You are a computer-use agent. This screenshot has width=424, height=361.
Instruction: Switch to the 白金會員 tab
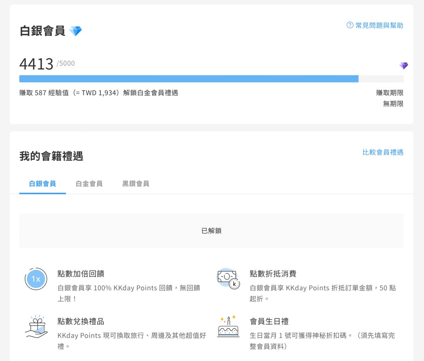(89, 184)
